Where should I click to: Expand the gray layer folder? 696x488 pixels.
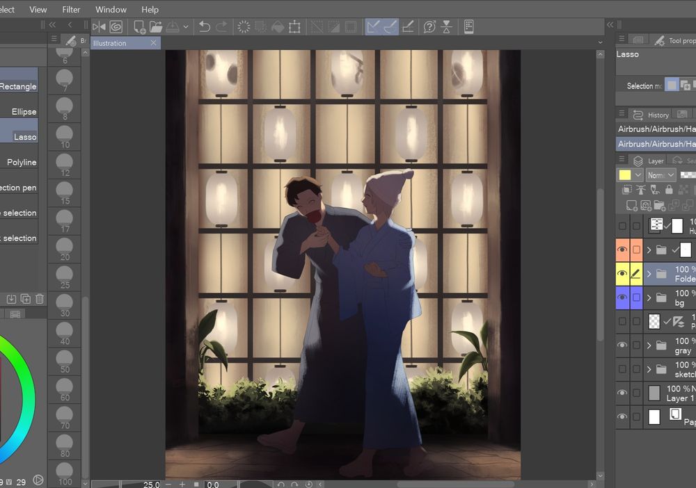coord(649,345)
